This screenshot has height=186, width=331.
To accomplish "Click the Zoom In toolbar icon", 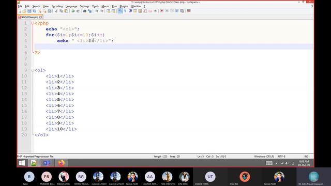I will coord(97,11).
